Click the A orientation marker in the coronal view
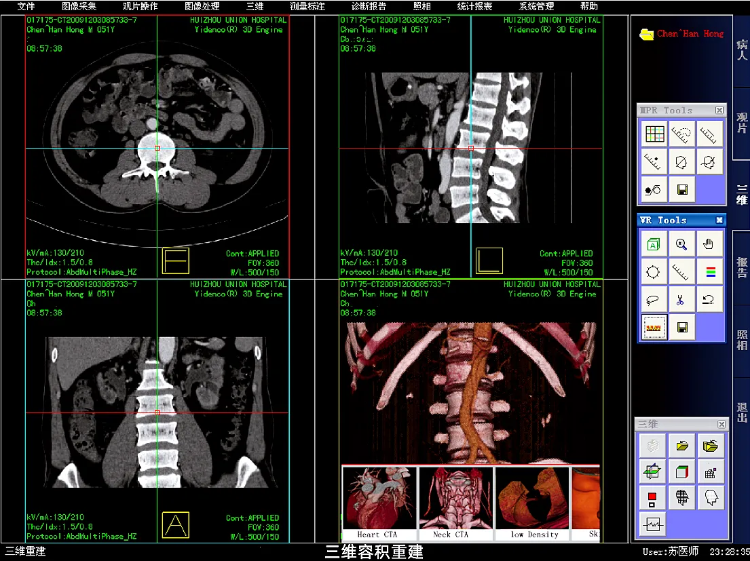The height and width of the screenshot is (561, 750). [x=176, y=524]
